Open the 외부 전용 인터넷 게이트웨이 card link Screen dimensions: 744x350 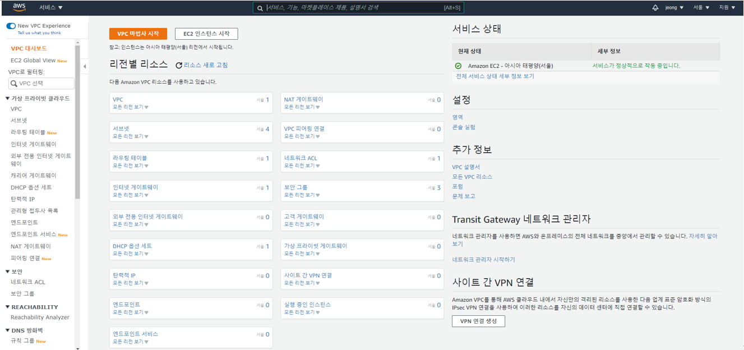[147, 217]
